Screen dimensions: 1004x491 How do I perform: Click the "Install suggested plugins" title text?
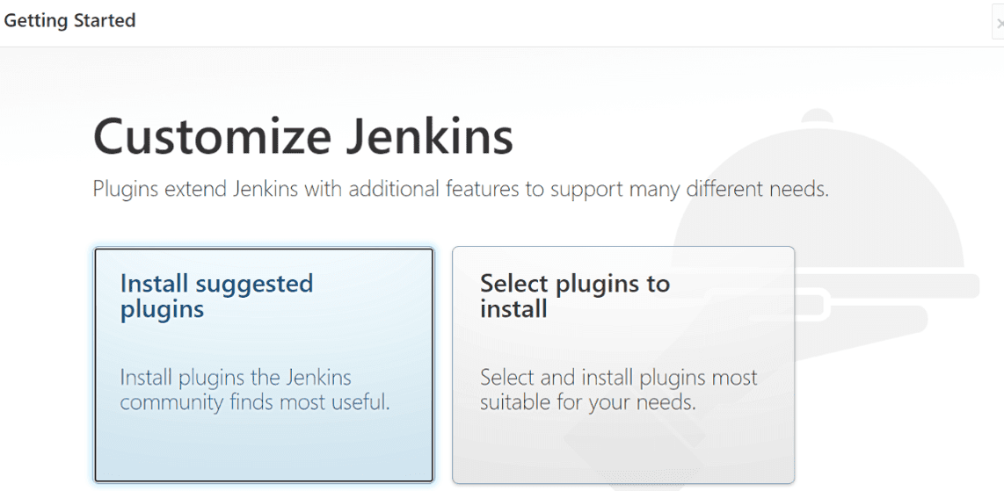[216, 296]
